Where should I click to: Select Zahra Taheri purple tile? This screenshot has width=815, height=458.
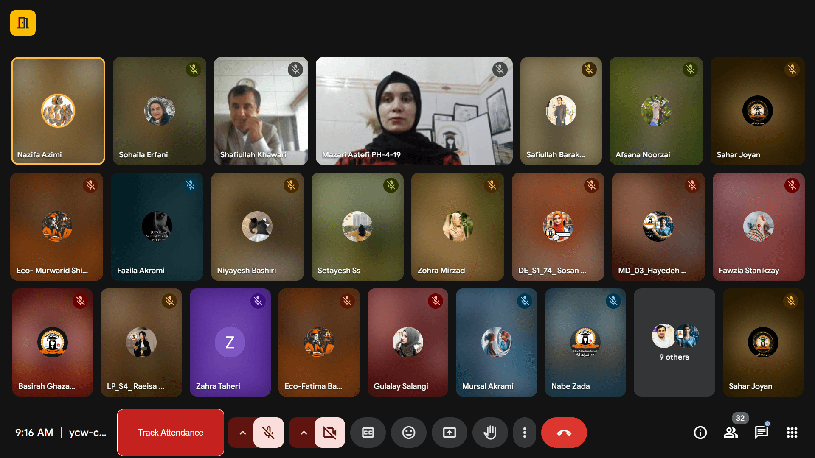230,342
